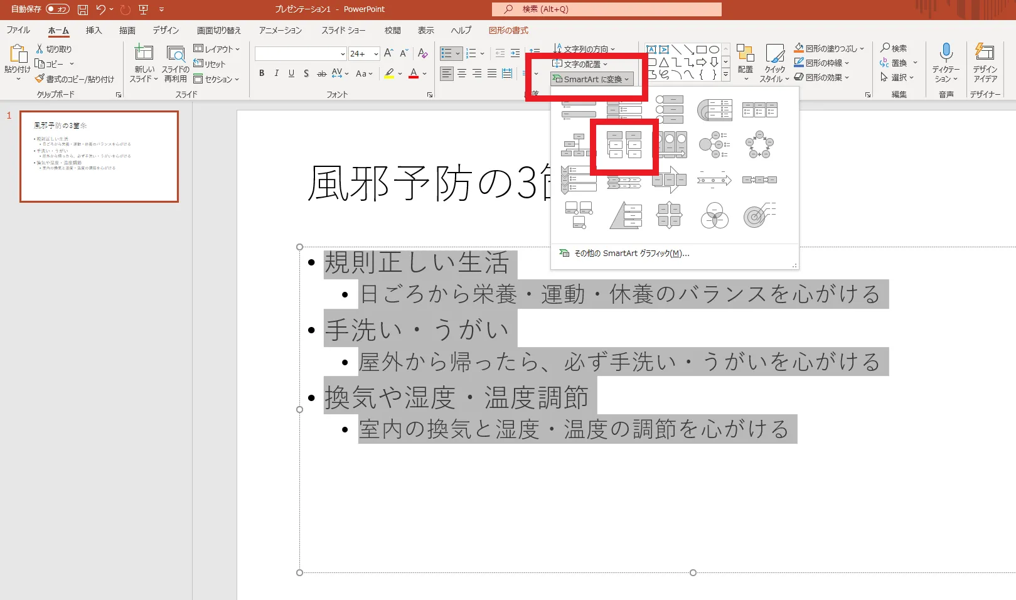
Task: Toggle the AutoSave switch
Action: [58, 9]
